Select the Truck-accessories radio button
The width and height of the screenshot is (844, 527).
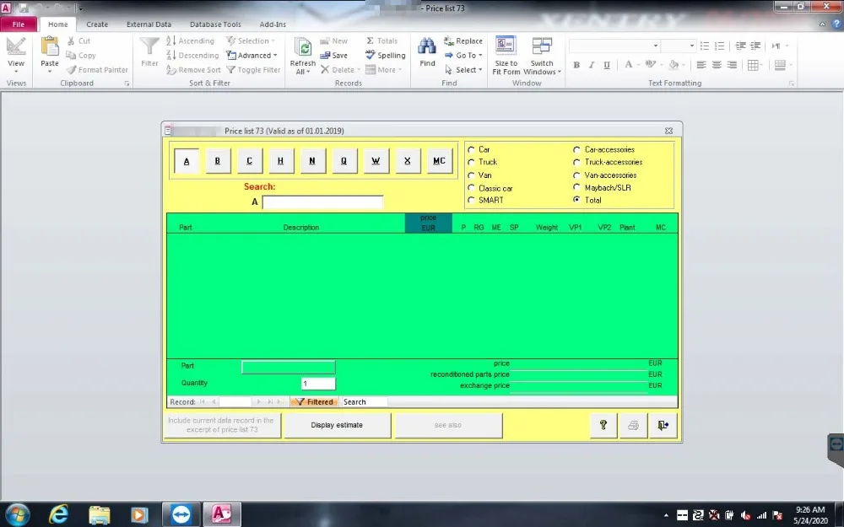(576, 162)
